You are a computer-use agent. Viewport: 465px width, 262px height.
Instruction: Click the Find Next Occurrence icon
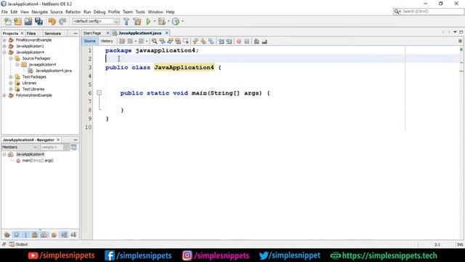[170, 41]
